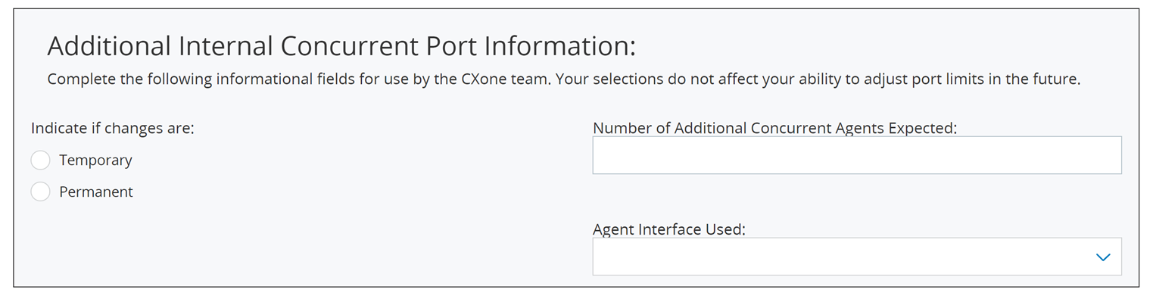Click the CXone team instructional description text
1153x302 pixels.
point(563,79)
